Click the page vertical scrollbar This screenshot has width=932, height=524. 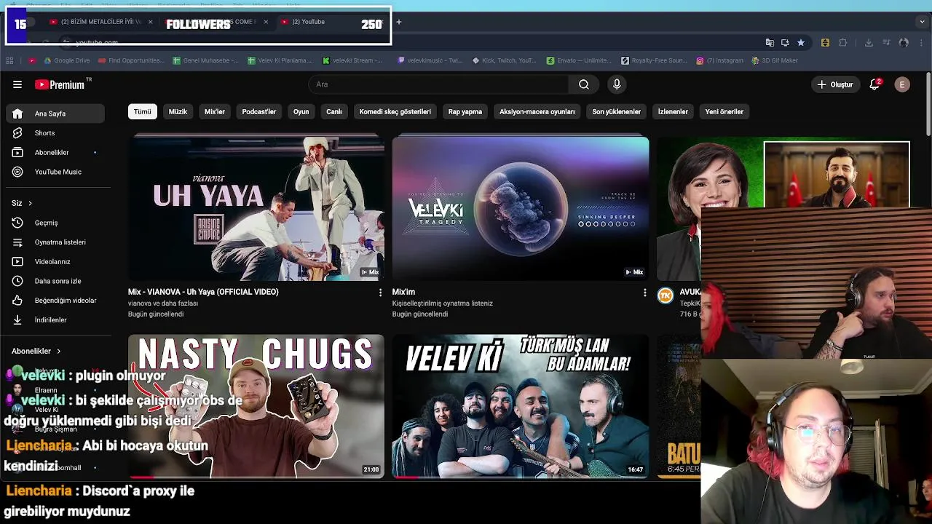[x=928, y=104]
